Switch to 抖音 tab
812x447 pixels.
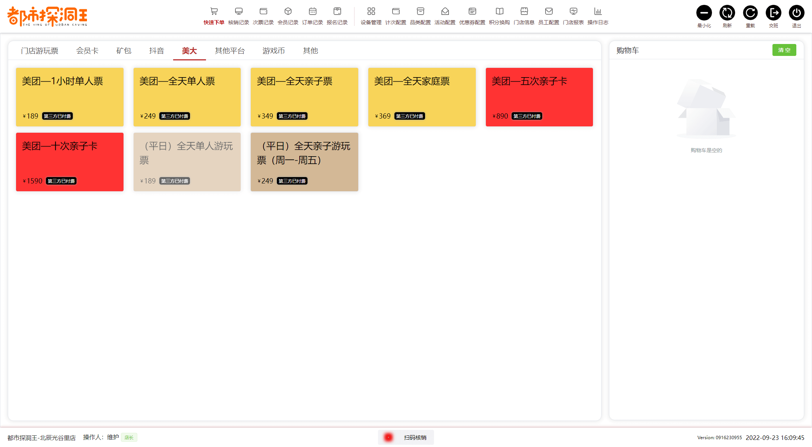click(x=157, y=51)
